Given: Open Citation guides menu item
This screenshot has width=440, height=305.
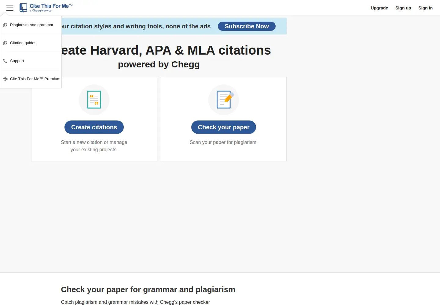Looking at the screenshot, I should (31, 43).
